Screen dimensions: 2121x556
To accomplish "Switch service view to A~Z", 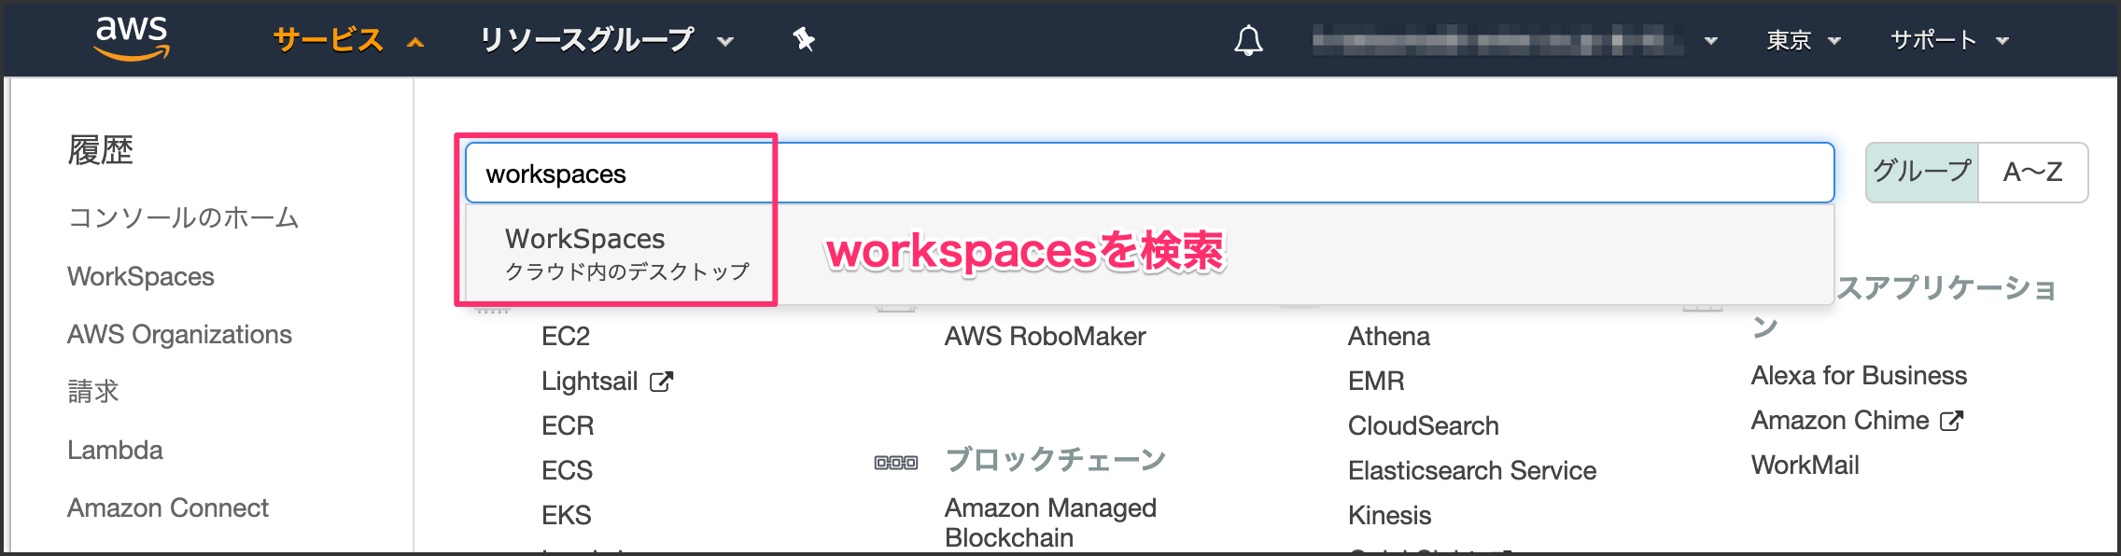I will (2032, 172).
